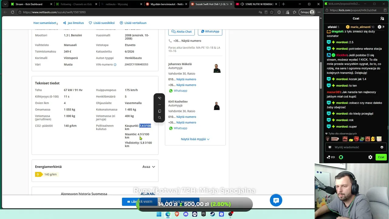Screen dimensions: 389x219
Task: Open the Aloita Chat button
Action: point(181,31)
